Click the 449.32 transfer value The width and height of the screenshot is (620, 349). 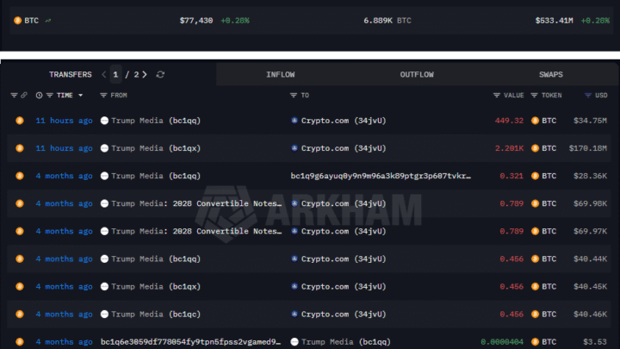click(x=509, y=121)
